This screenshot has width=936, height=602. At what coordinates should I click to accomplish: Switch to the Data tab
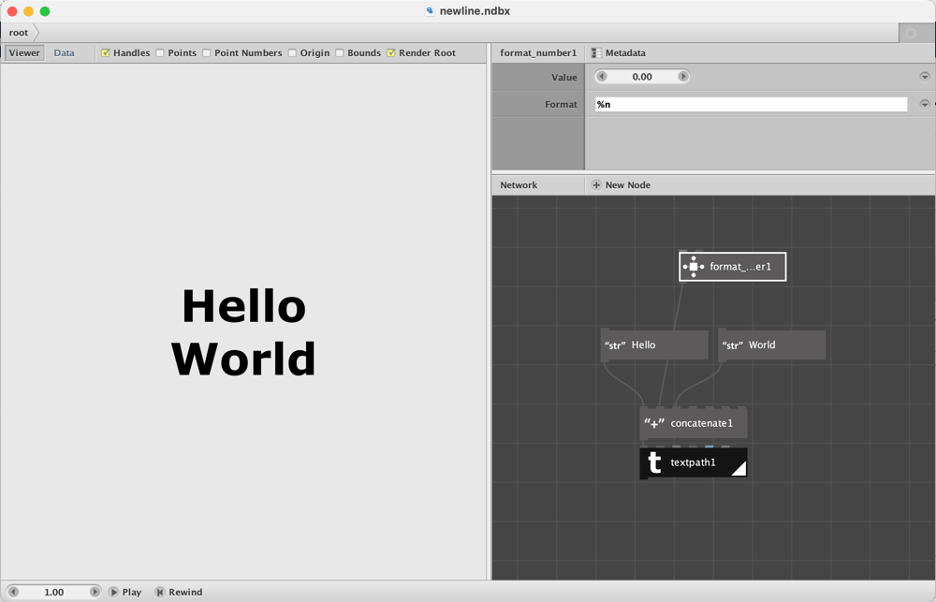pos(64,53)
